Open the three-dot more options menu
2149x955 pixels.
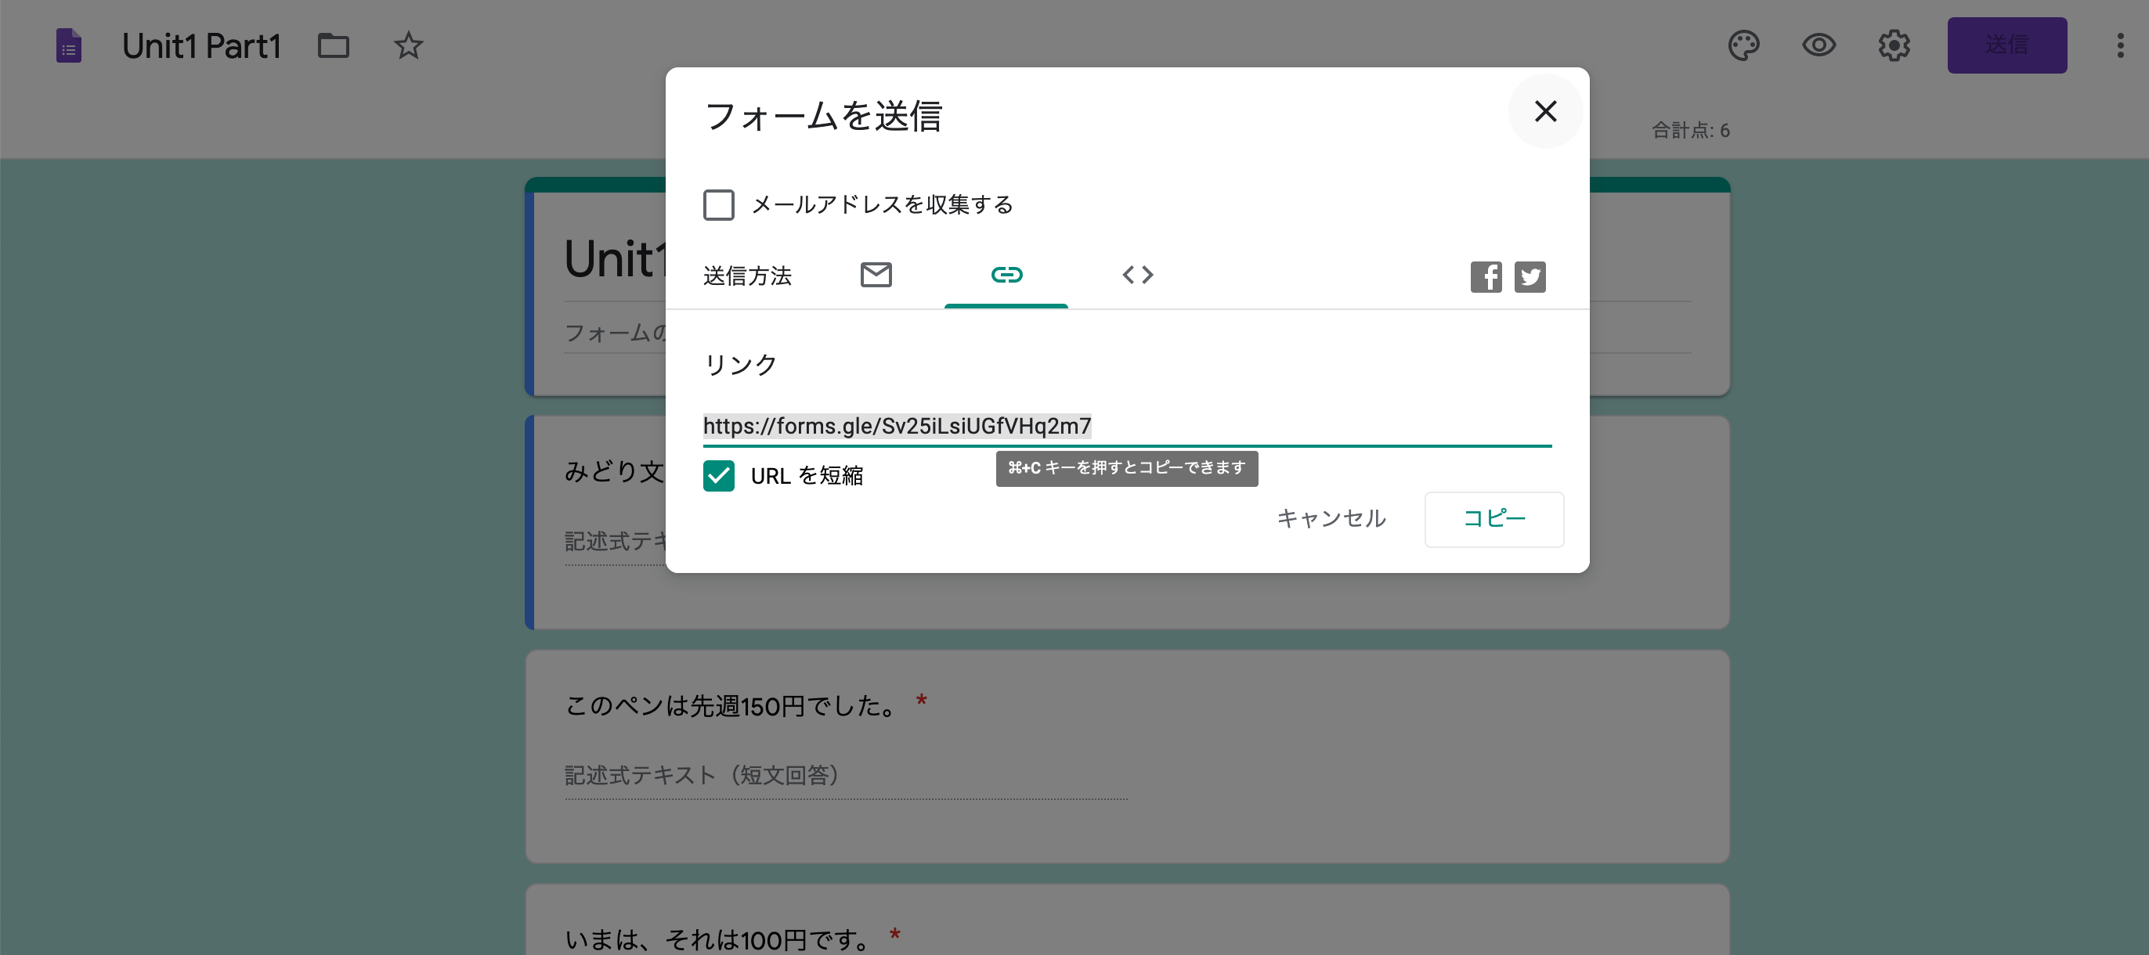click(2120, 45)
